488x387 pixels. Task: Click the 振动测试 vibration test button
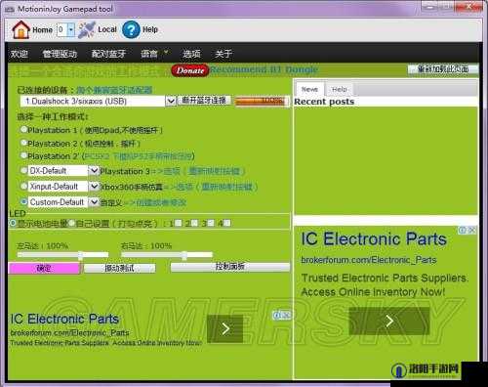[x=119, y=268]
